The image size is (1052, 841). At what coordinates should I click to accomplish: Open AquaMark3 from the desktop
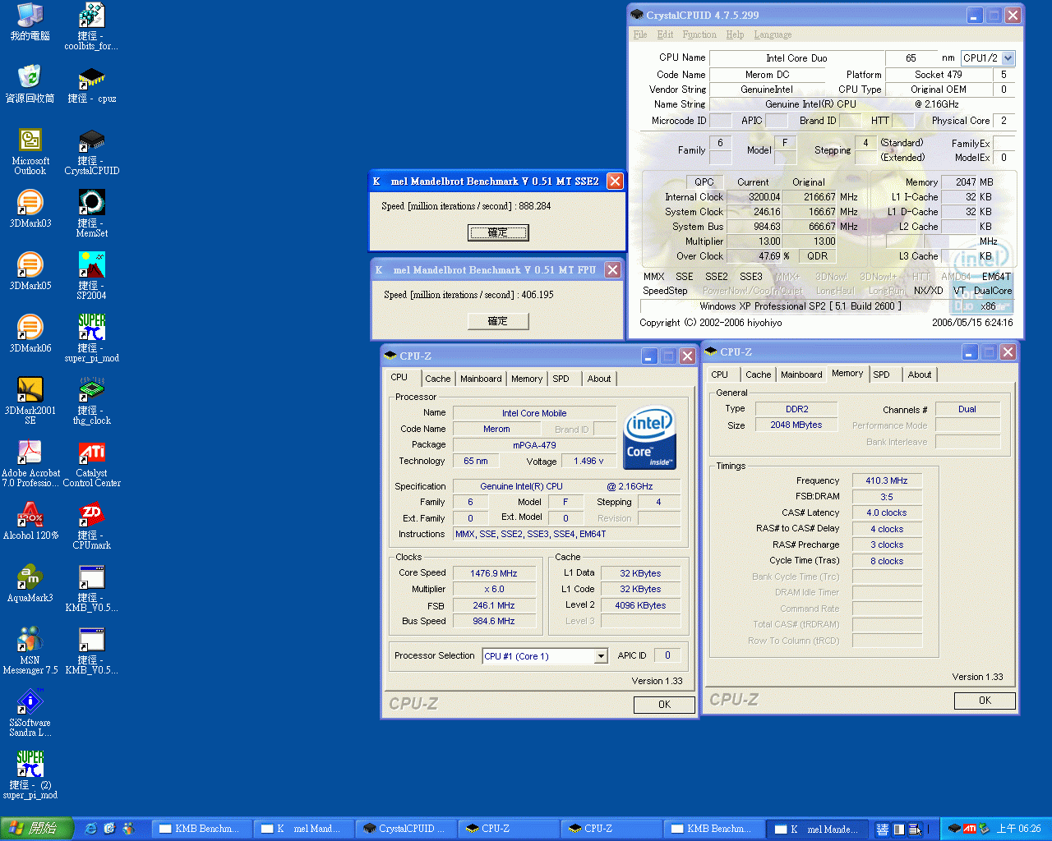click(30, 577)
